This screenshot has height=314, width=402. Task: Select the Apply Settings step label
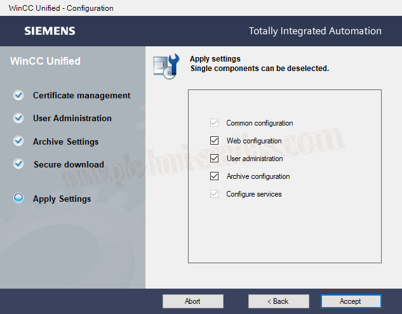pyautogui.click(x=62, y=199)
